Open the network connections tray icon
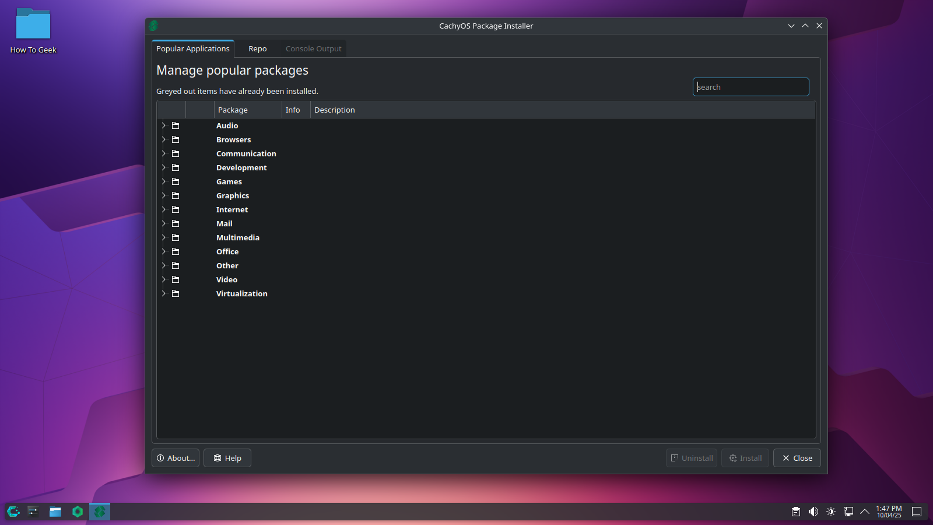This screenshot has width=933, height=525. (x=848, y=512)
